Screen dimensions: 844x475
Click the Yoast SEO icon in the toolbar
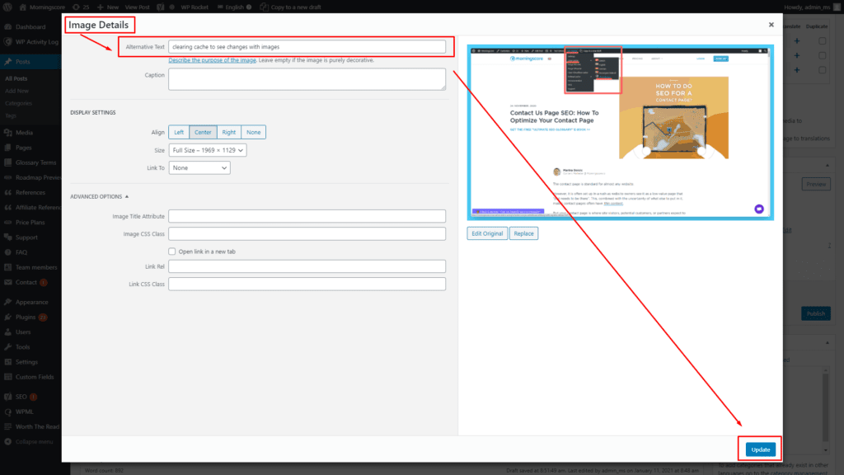tap(162, 7)
